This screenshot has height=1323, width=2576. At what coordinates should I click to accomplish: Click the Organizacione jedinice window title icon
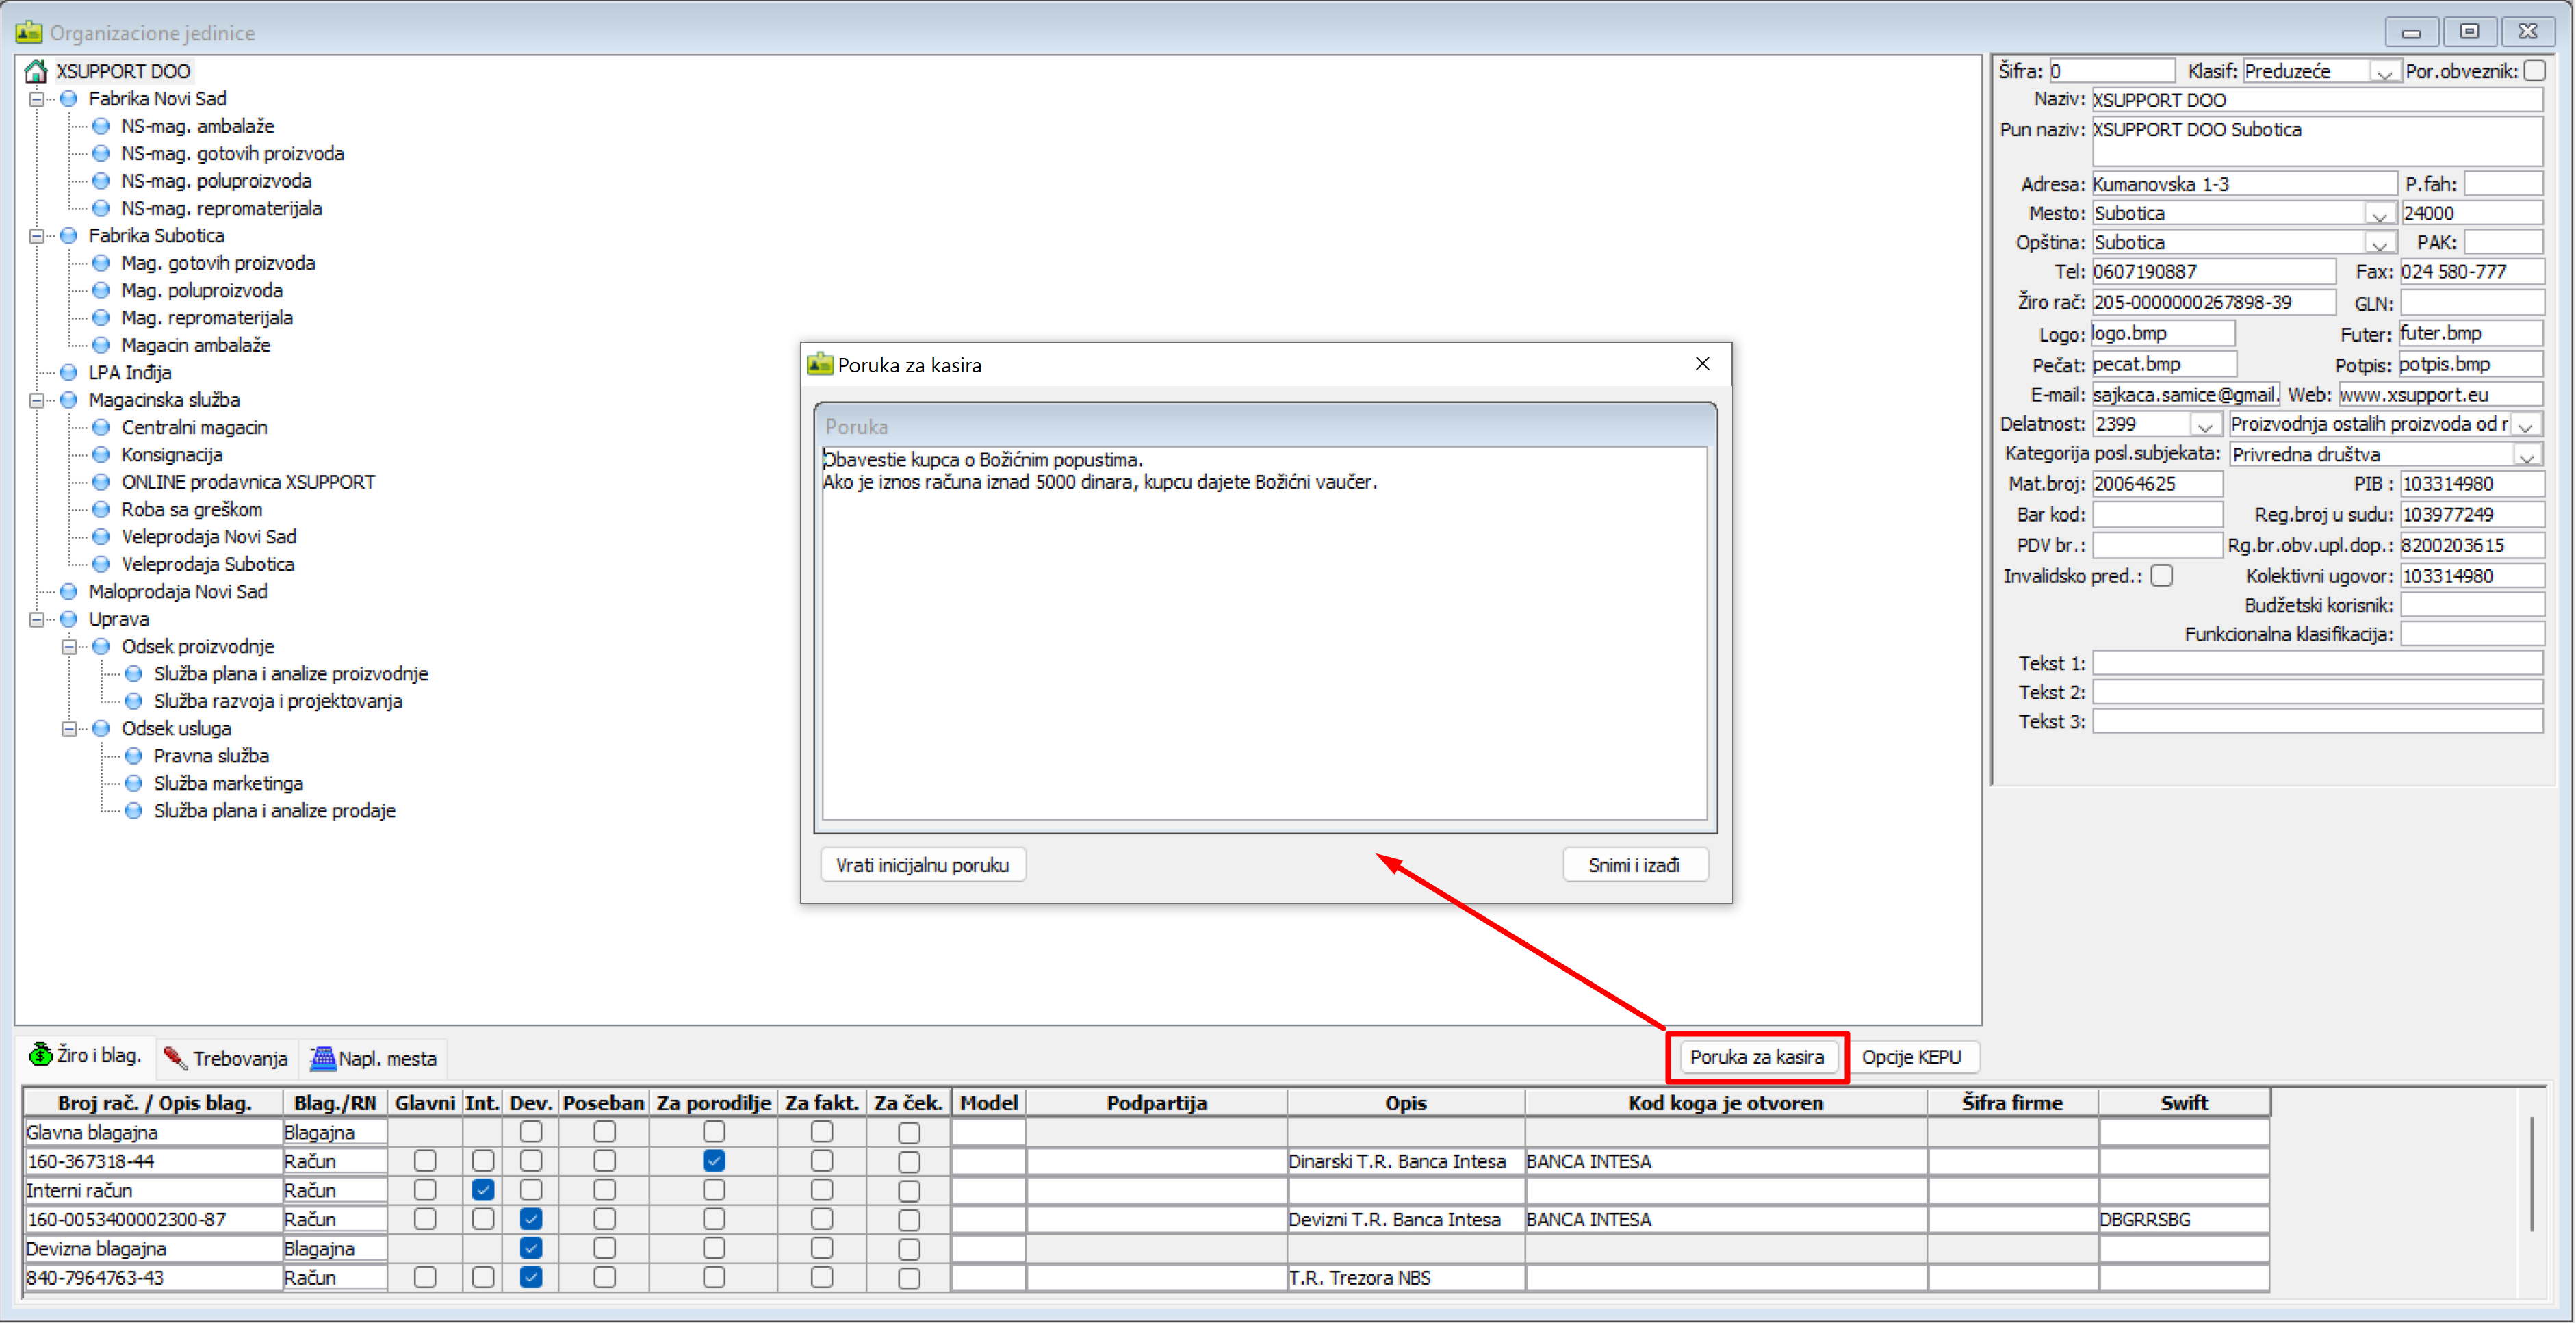pos(29,33)
